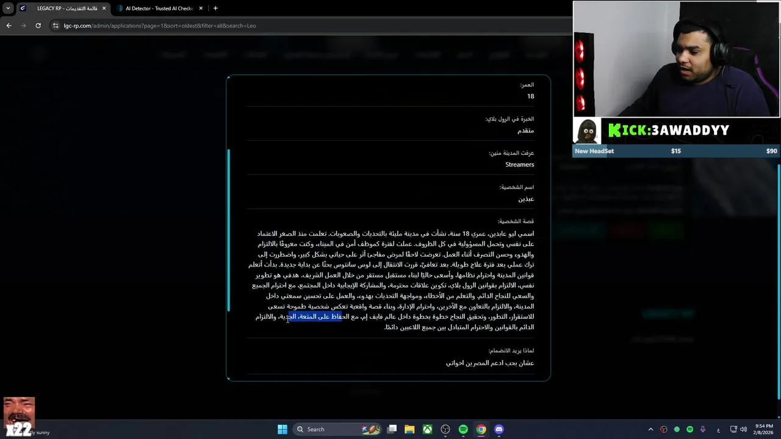Open Spotify from the taskbar
This screenshot has height=439, width=781.
pos(463,429)
